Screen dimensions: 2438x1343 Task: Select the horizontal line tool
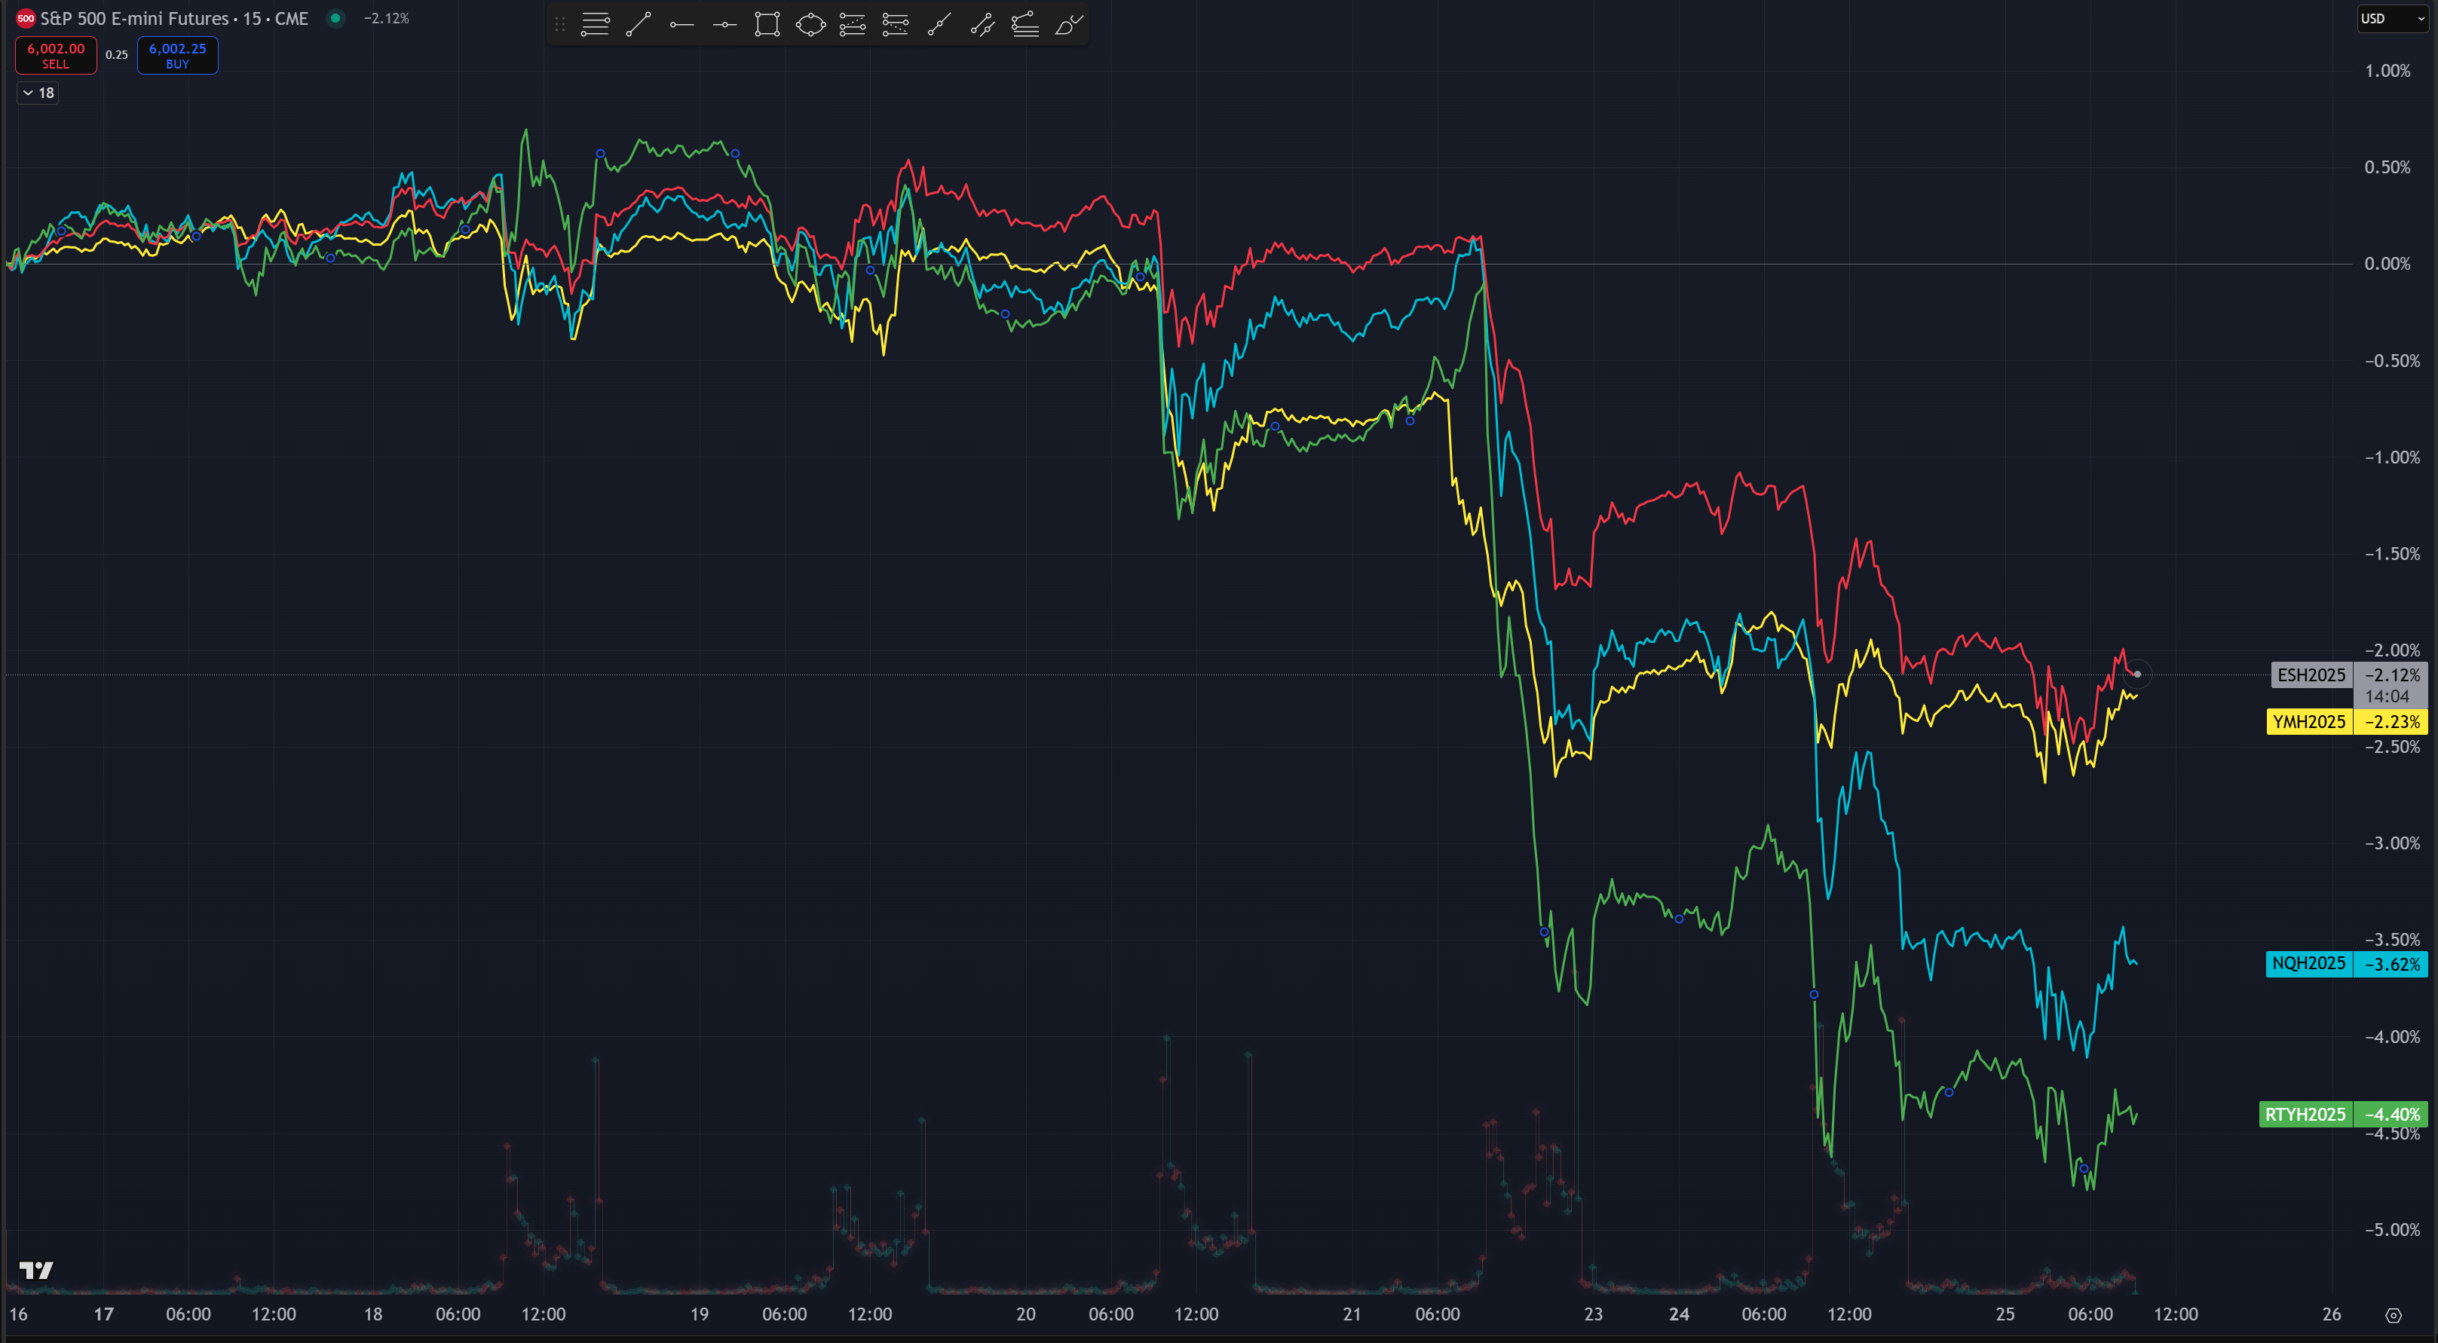coord(724,26)
